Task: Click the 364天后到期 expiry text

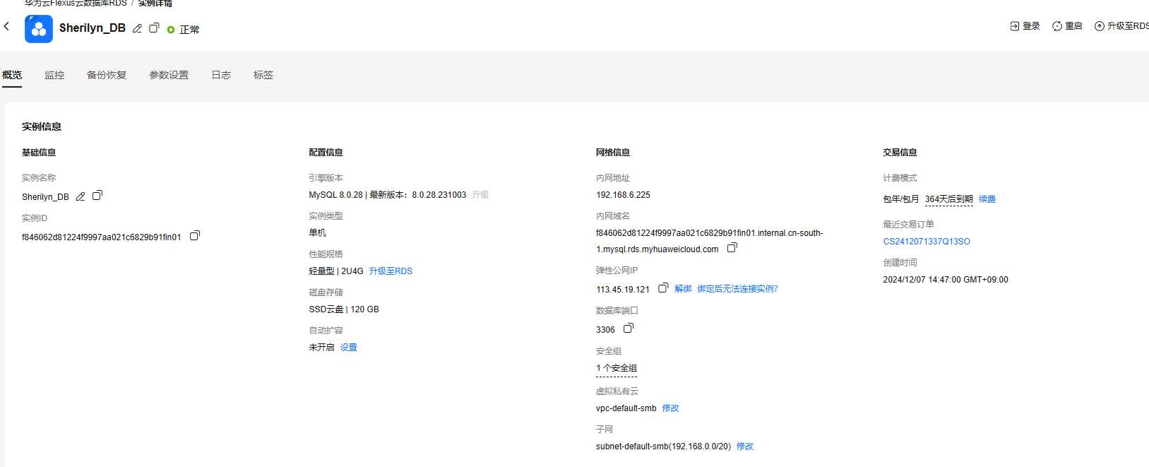Action: click(x=949, y=199)
